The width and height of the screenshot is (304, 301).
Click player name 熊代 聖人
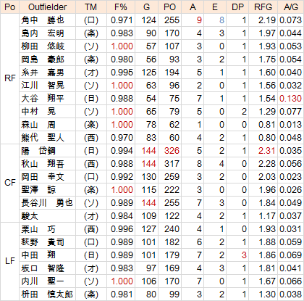43,138
